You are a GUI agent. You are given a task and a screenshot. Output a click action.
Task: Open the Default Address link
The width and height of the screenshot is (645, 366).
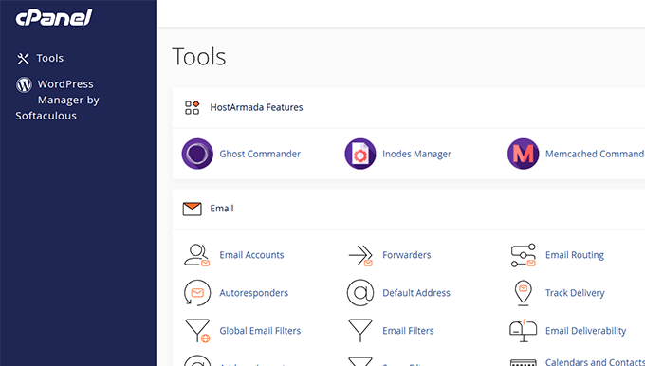(x=416, y=293)
